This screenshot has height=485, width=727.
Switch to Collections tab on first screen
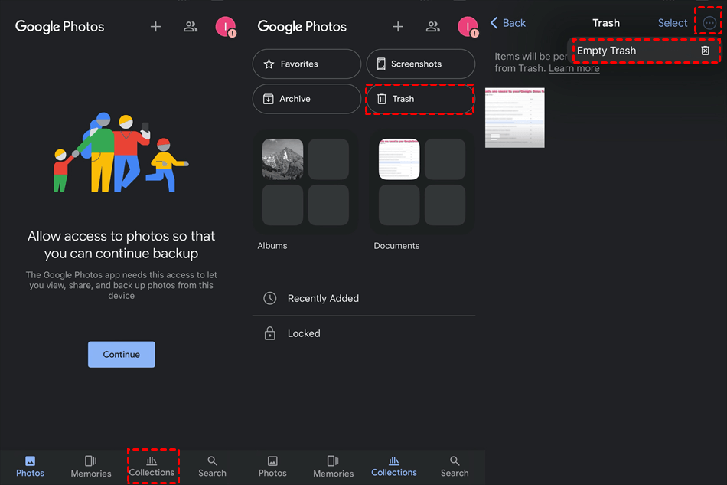click(x=152, y=467)
